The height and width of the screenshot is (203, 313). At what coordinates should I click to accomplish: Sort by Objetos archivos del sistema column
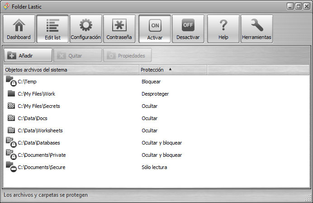71,70
